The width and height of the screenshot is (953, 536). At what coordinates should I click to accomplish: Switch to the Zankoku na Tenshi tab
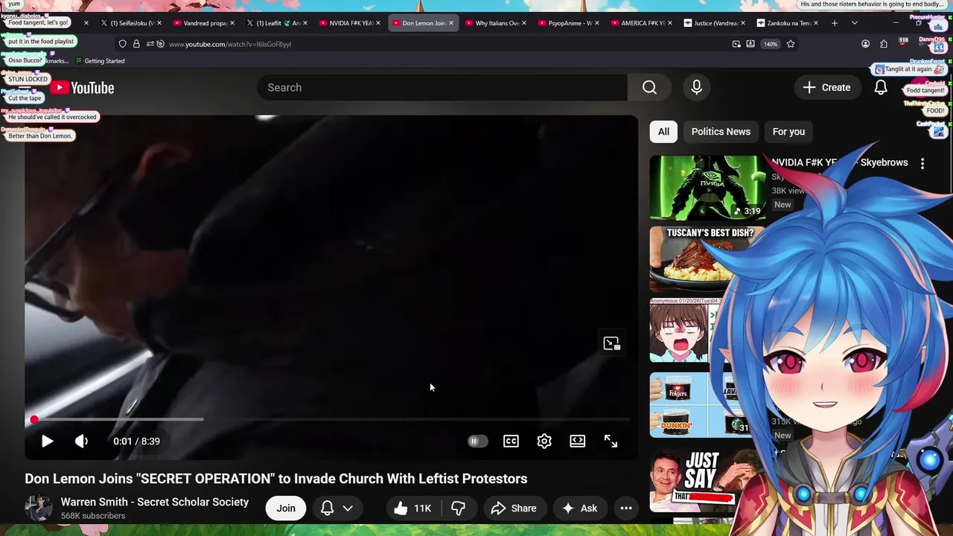pos(787,23)
